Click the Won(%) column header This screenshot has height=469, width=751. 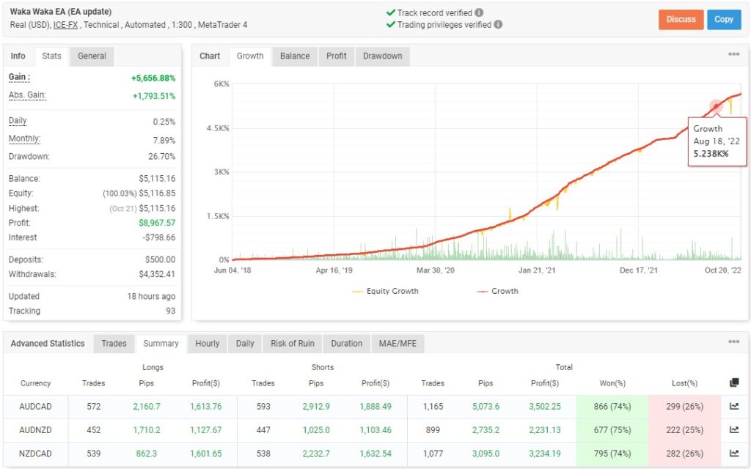point(612,383)
